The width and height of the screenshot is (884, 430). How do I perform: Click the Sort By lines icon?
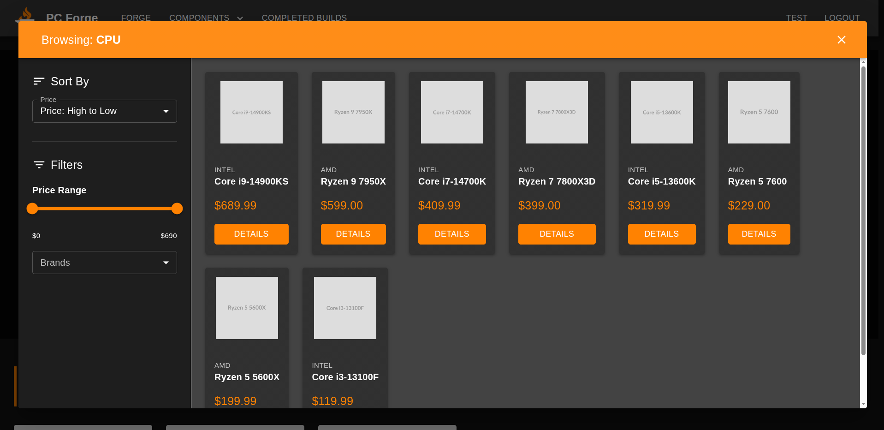39,82
